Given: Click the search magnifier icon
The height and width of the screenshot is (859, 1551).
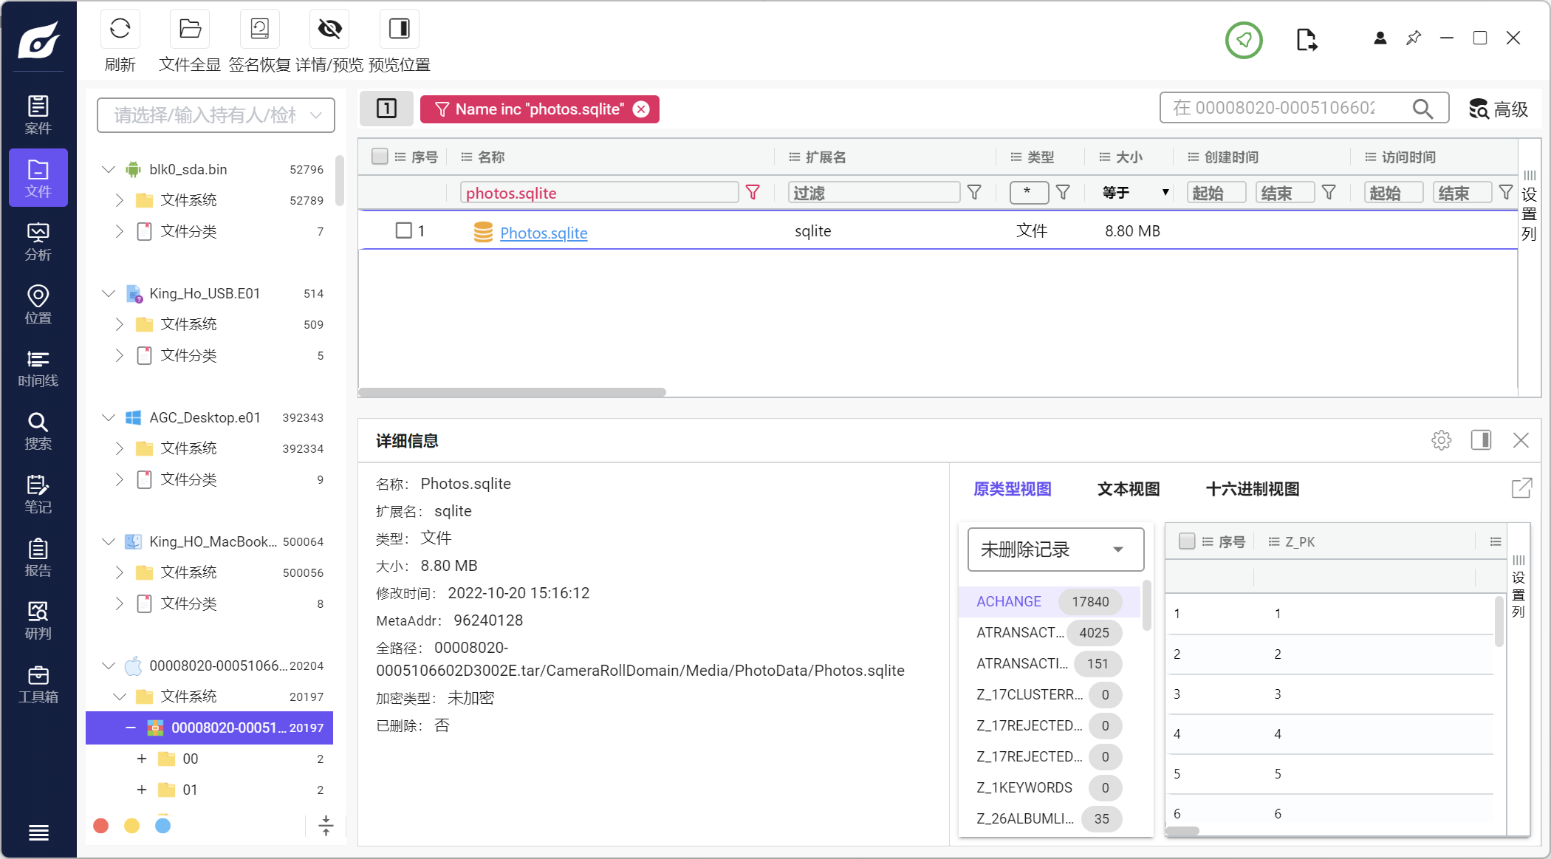Looking at the screenshot, I should click(1422, 109).
